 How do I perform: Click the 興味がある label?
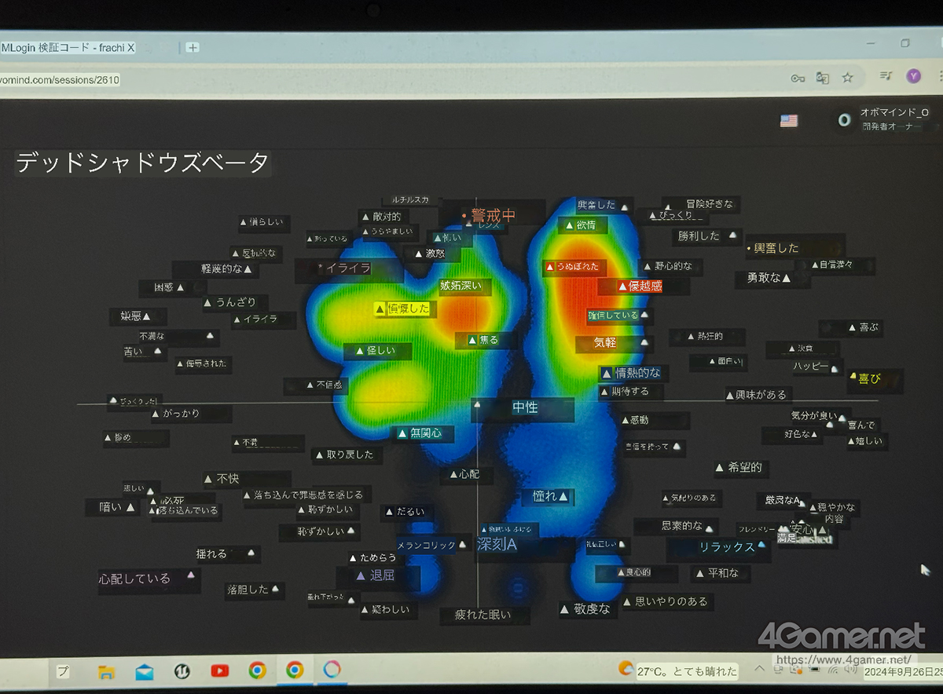(x=756, y=394)
